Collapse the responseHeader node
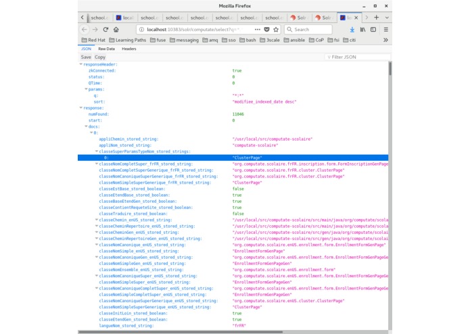 click(x=80, y=64)
